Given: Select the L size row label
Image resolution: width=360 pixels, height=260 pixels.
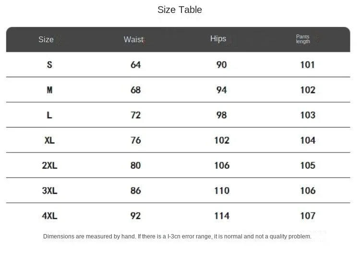Looking at the screenshot, I should point(49,115).
